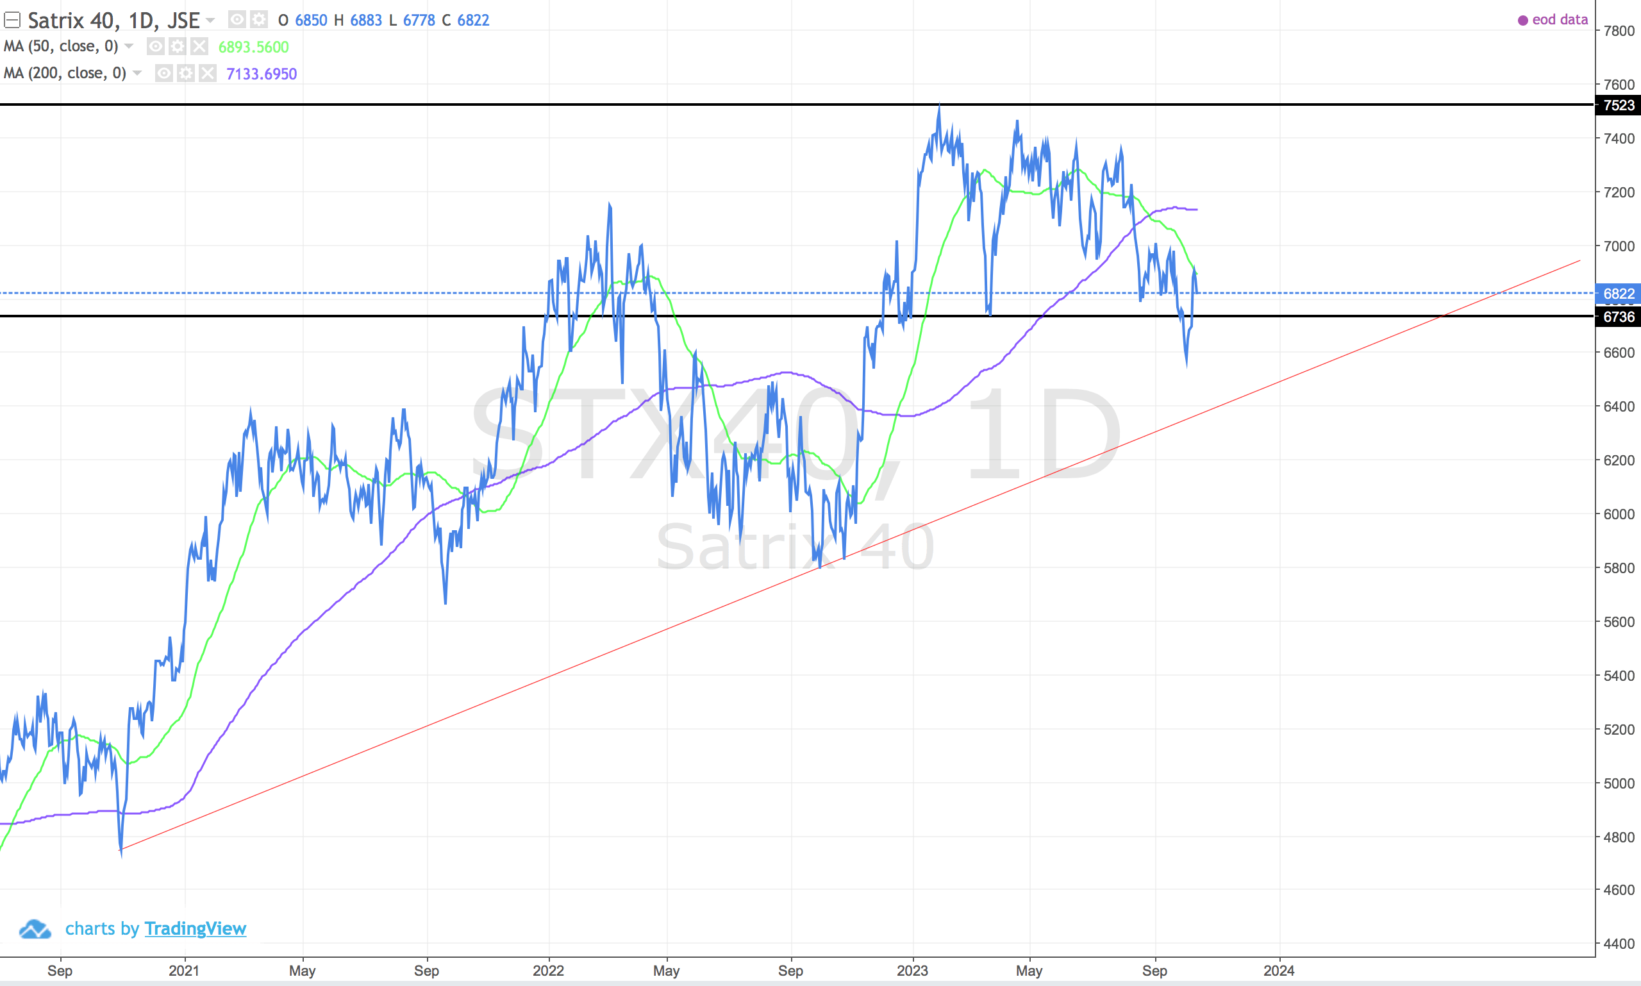Click the high price value 6883
The image size is (1641, 986).
366,21
